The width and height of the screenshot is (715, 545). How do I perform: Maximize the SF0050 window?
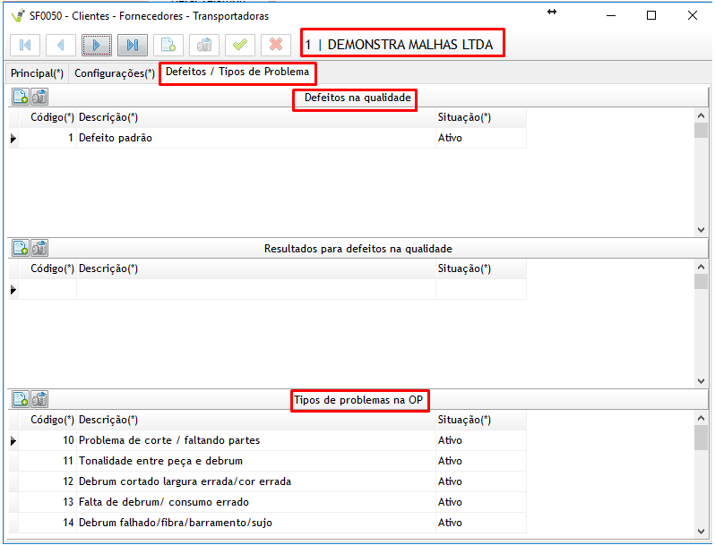point(651,15)
